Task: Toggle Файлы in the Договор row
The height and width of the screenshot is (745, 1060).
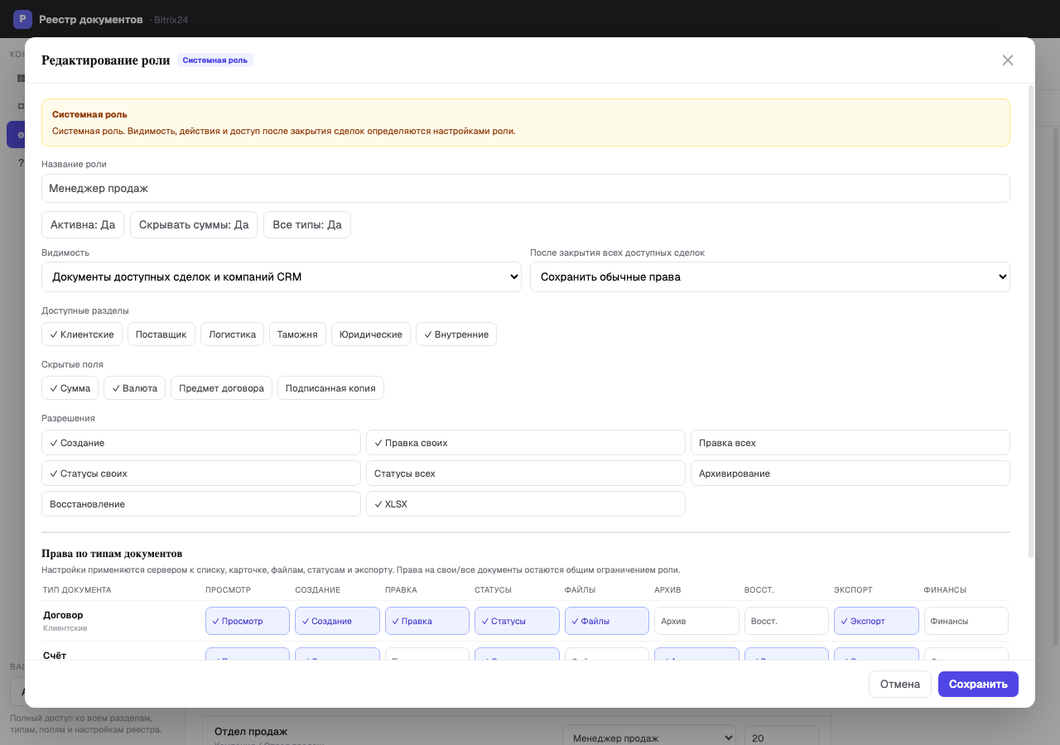Action: tap(607, 621)
